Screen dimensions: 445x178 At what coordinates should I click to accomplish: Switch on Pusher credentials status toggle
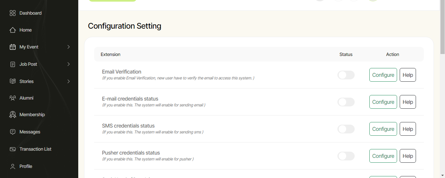click(346, 156)
